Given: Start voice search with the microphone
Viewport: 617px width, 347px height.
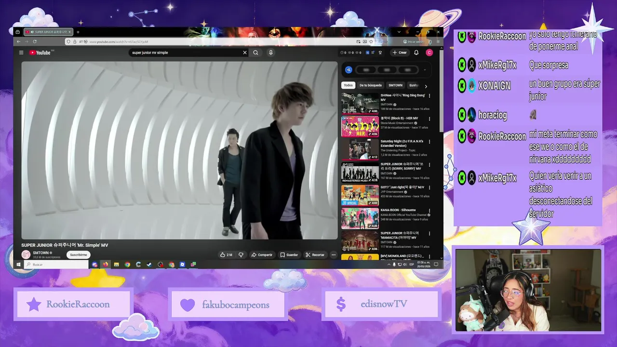Looking at the screenshot, I should coord(271,53).
